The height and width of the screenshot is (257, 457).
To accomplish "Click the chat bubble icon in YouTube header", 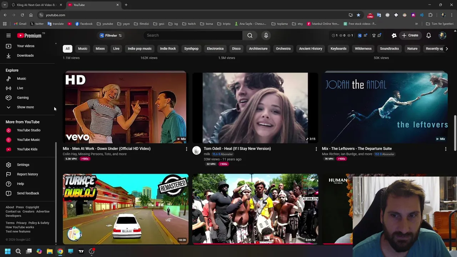I will coord(379,35).
